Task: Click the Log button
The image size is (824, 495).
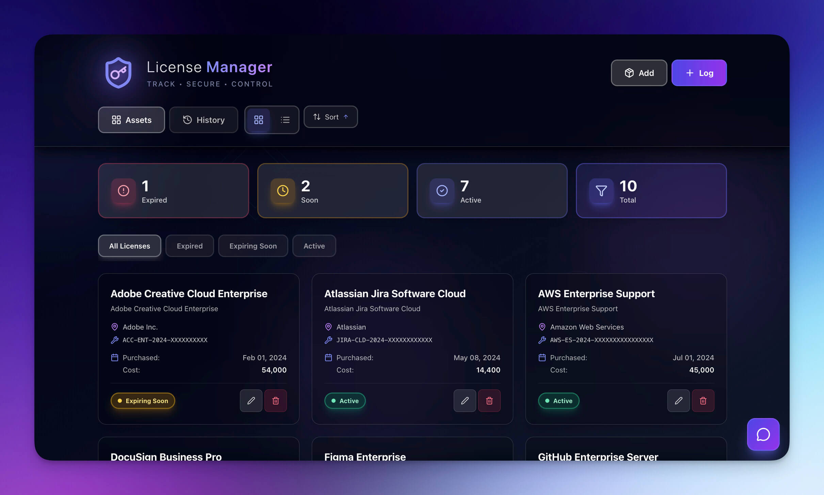Action: coord(699,73)
